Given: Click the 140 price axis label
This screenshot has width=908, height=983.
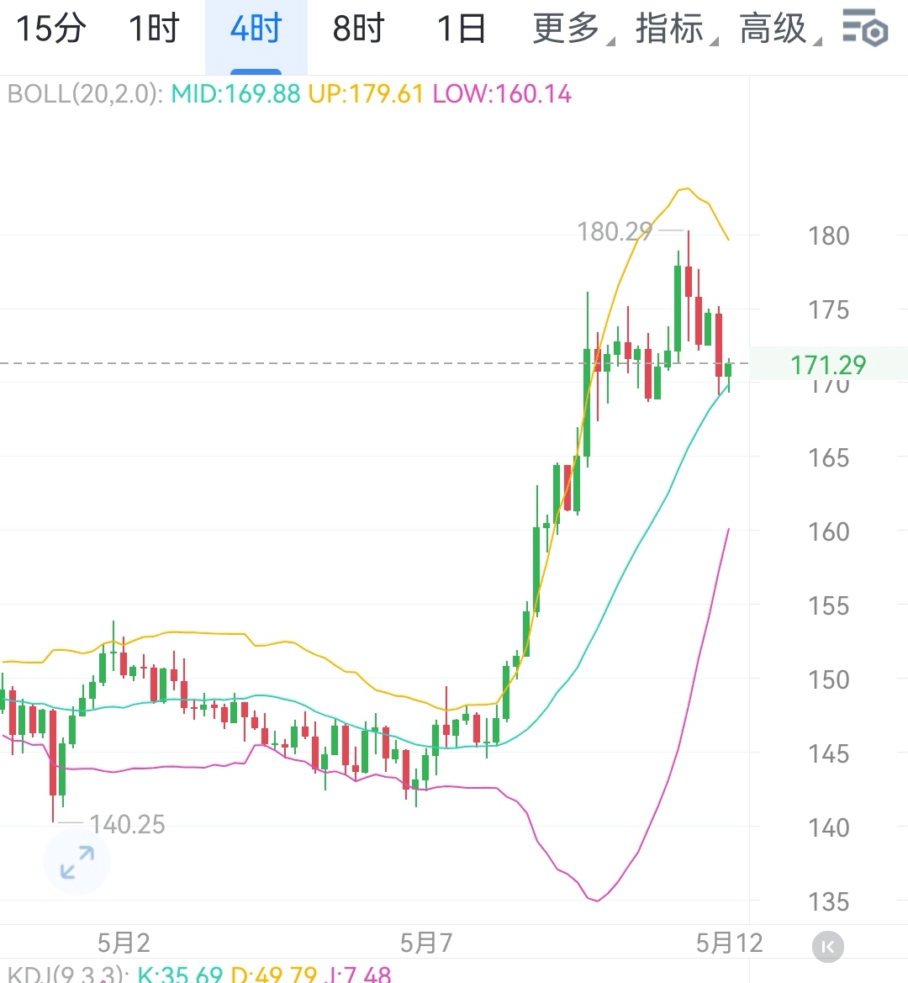Looking at the screenshot, I should pos(828,827).
